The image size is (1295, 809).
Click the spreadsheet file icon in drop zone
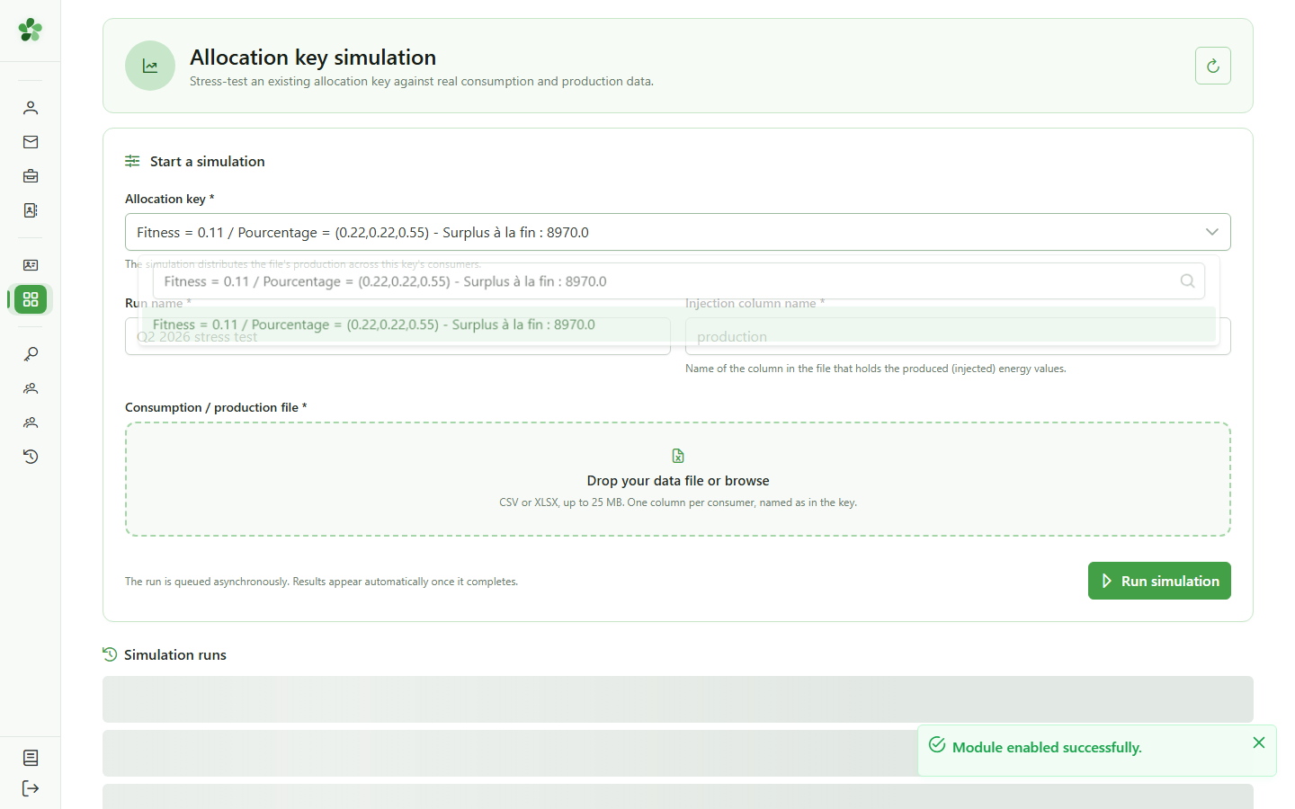(678, 456)
